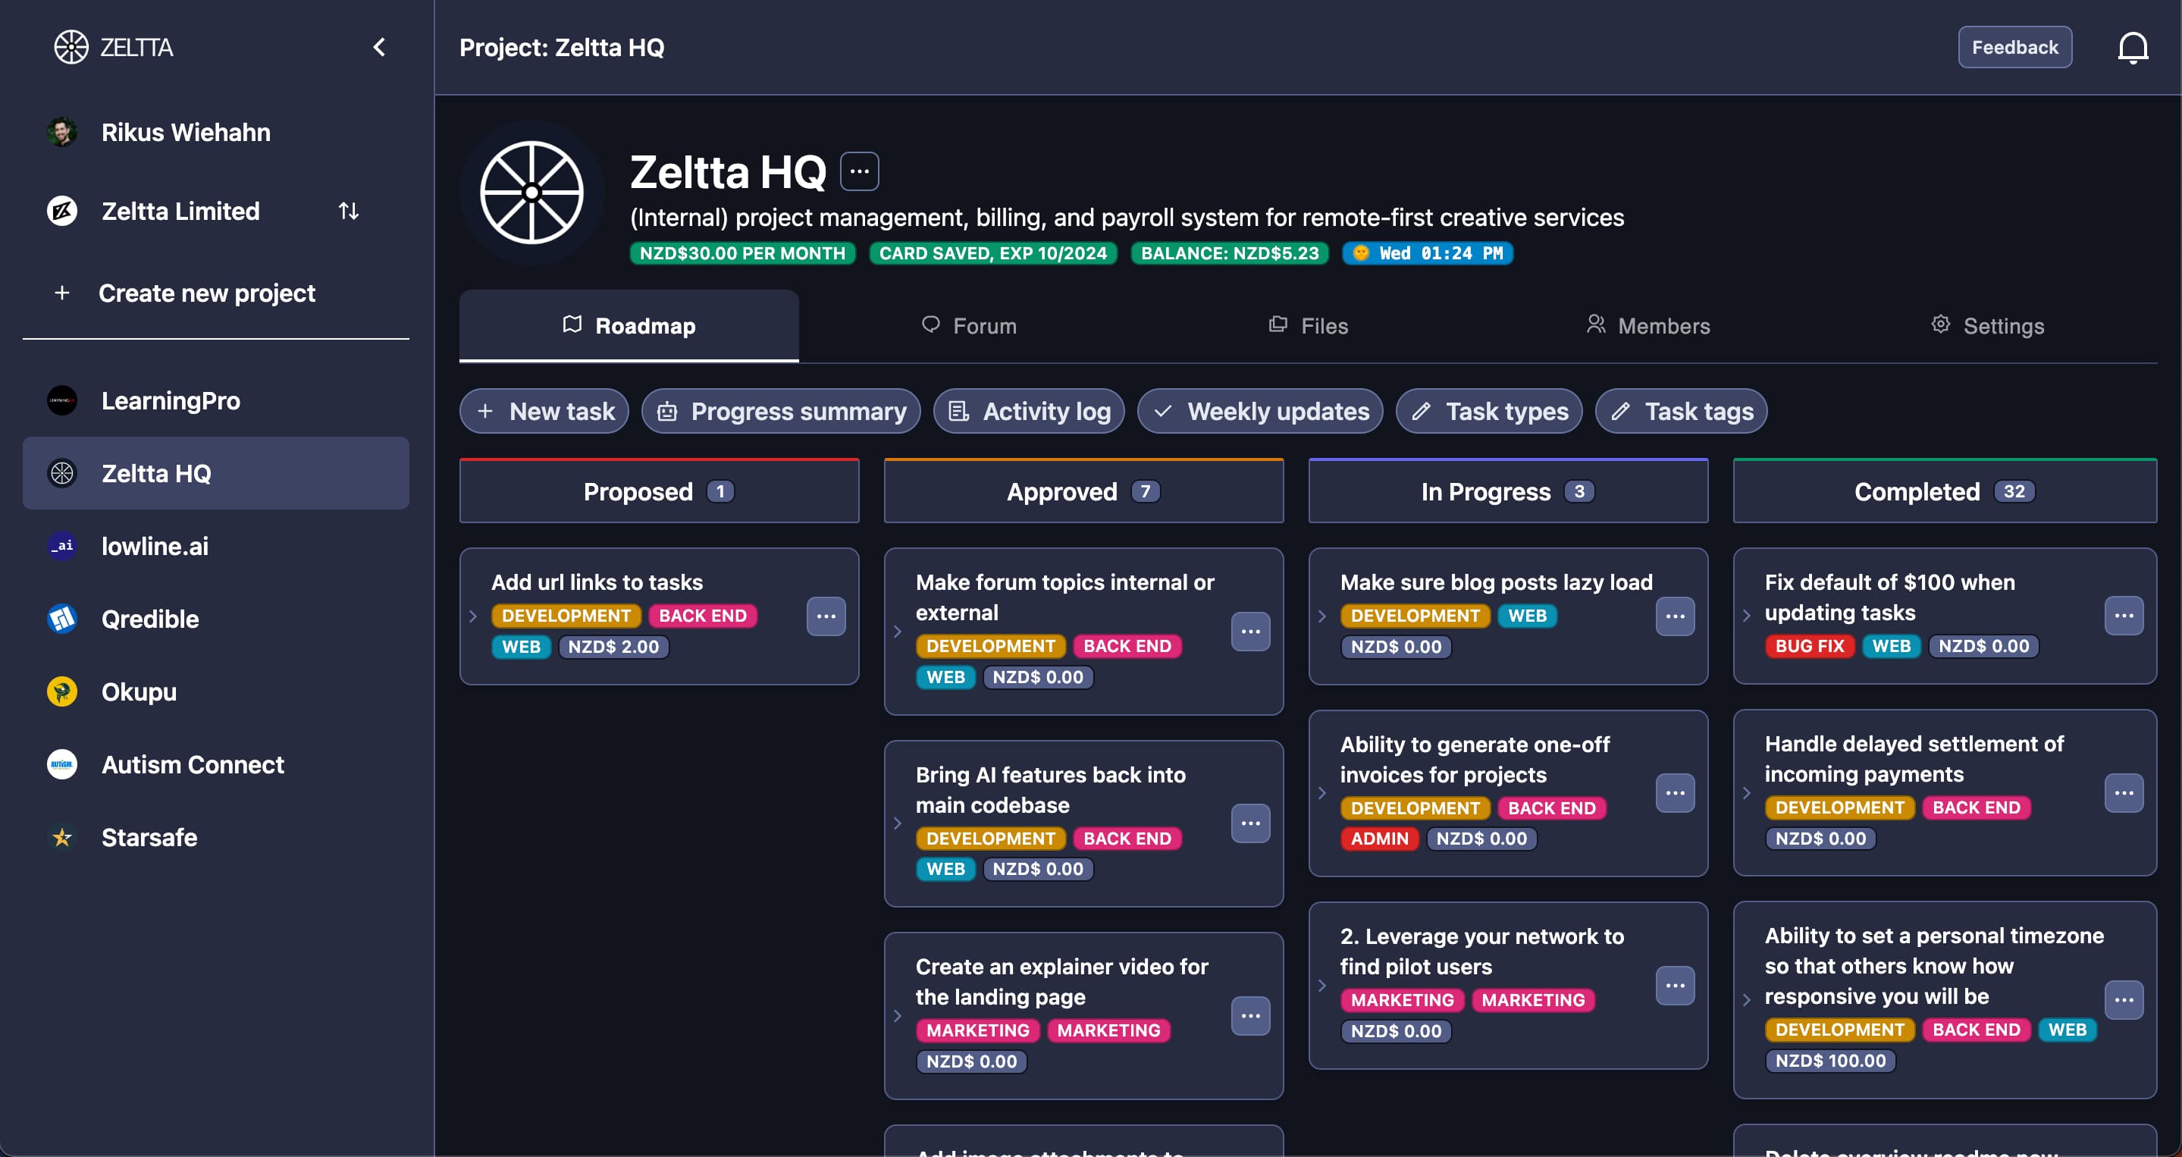2182x1157 pixels.
Task: Switch organization using Zeltta Limited arrows
Action: coord(349,211)
